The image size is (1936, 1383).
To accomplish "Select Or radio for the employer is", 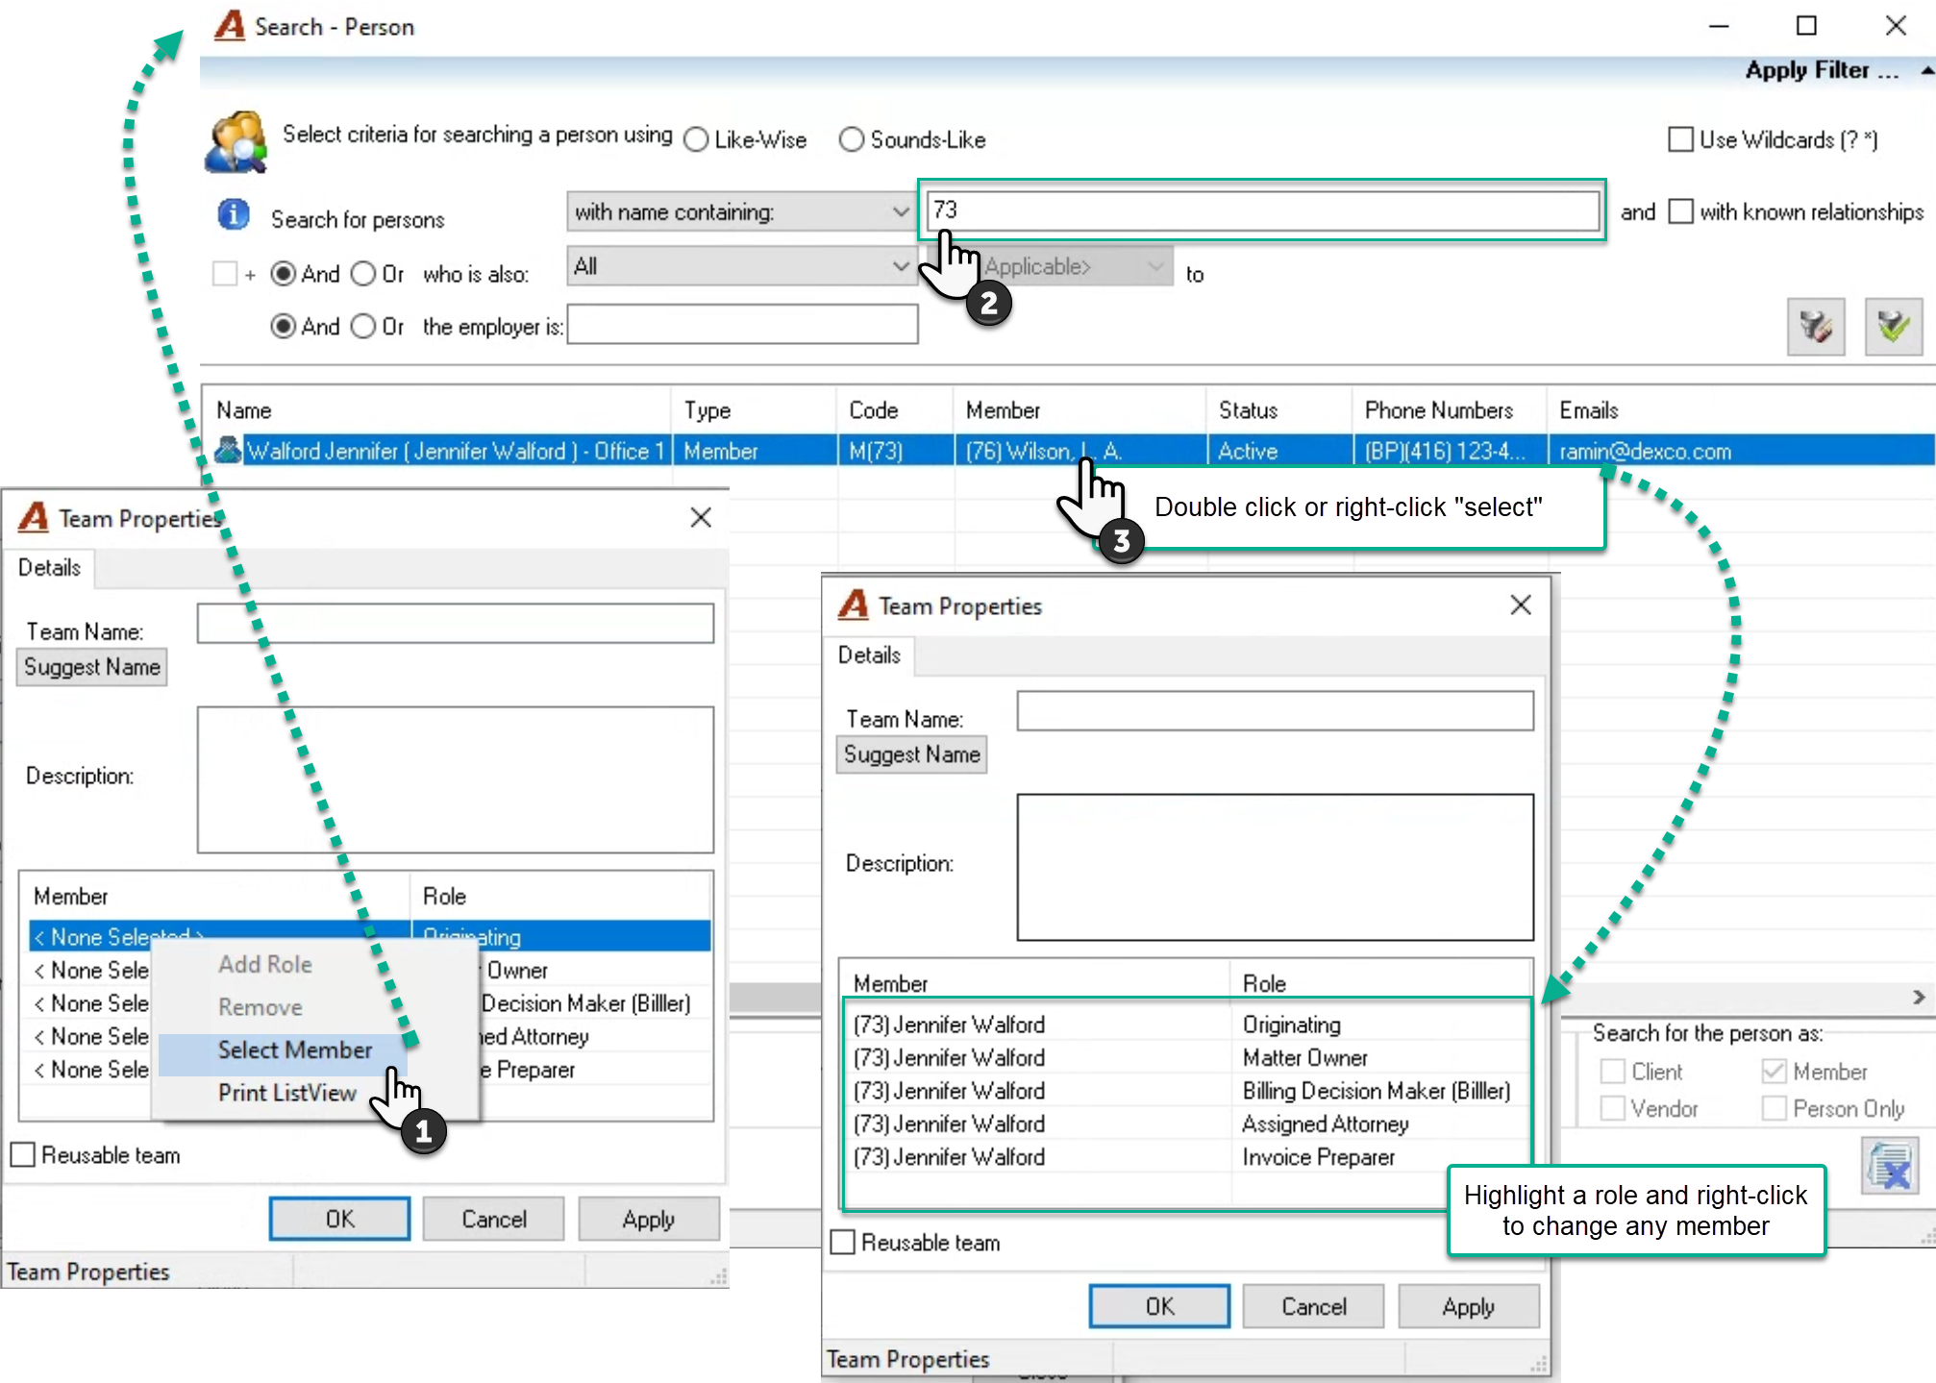I will pos(363,327).
